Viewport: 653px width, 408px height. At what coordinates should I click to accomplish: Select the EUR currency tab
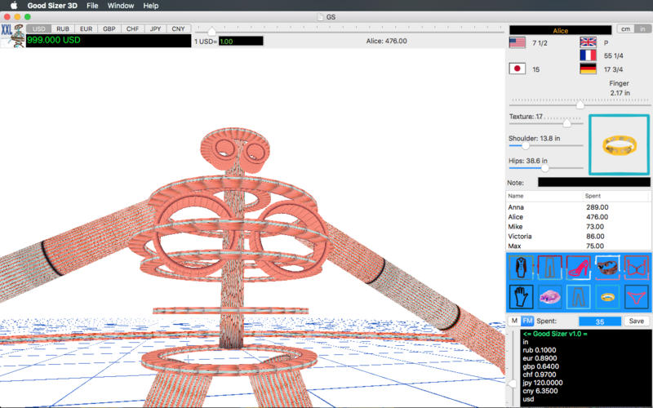click(x=86, y=29)
